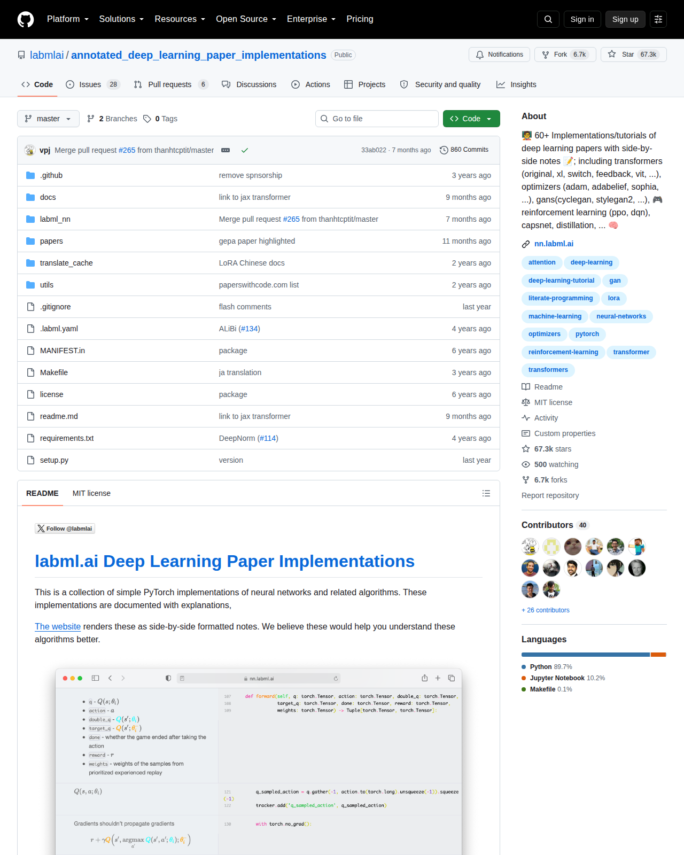Open the .gitignore file
This screenshot has width=684, height=855.
[56, 307]
